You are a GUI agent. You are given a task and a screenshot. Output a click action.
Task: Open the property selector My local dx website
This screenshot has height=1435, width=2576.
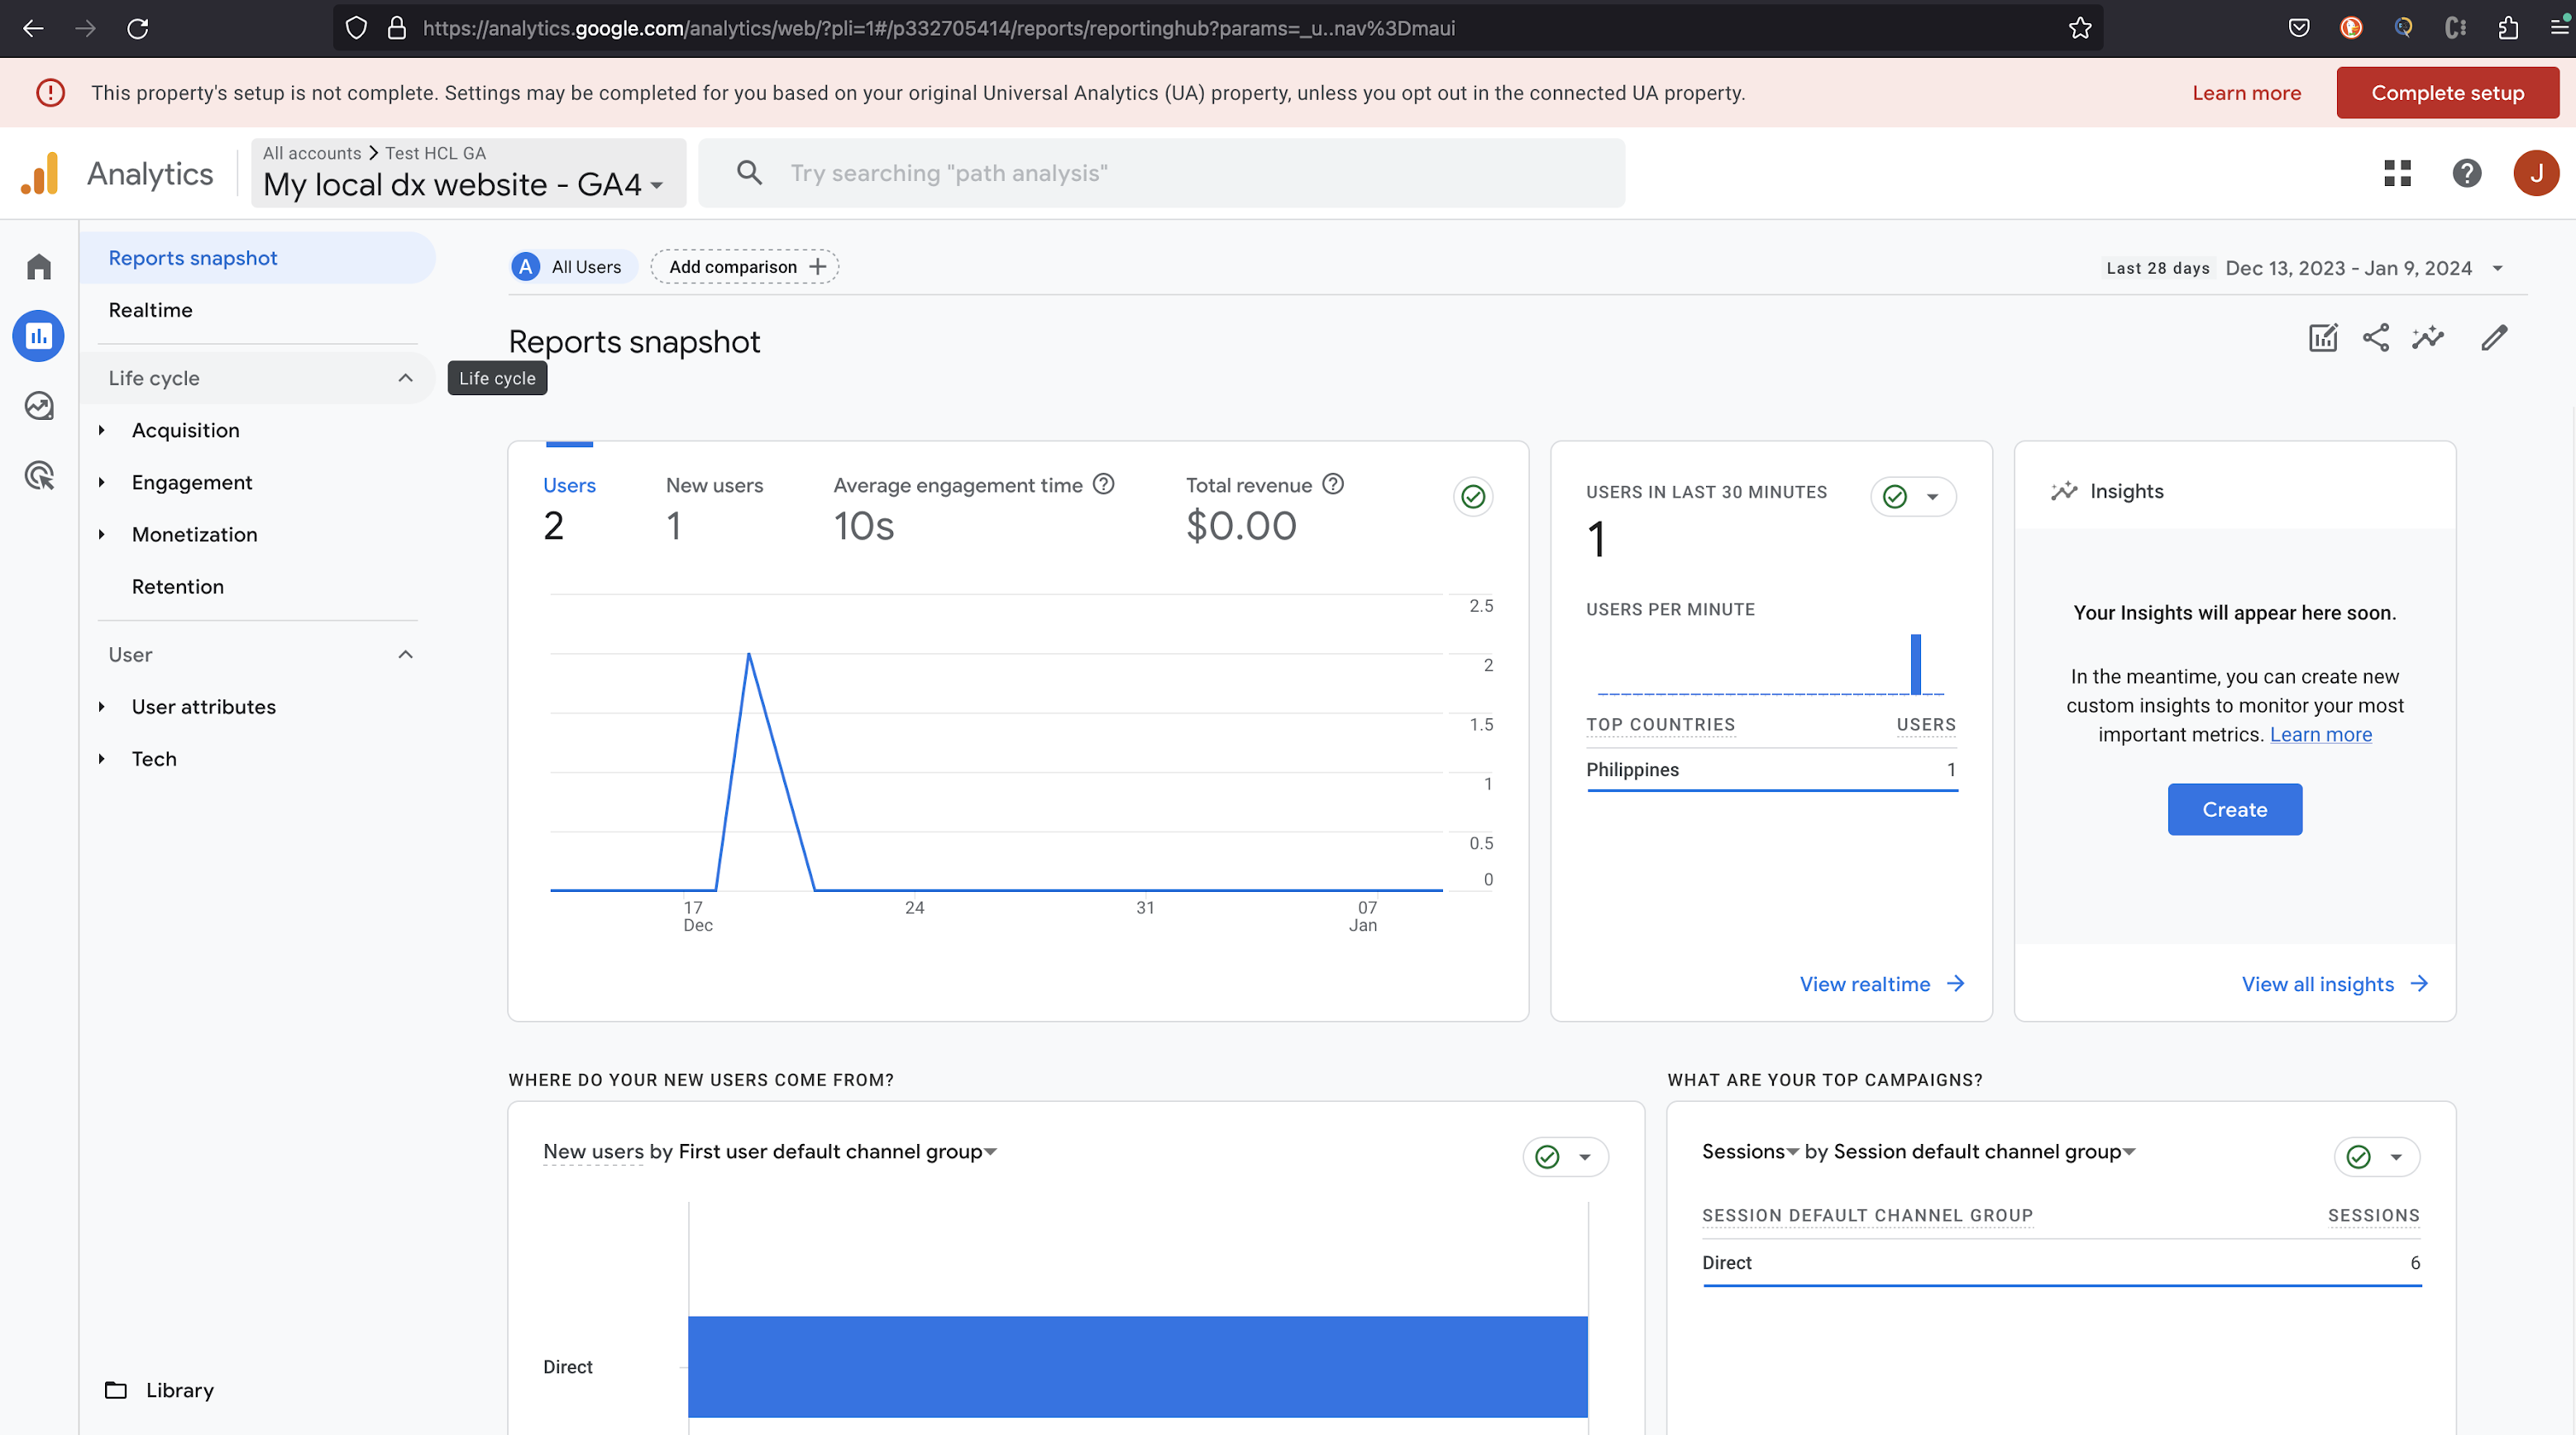[x=463, y=185]
